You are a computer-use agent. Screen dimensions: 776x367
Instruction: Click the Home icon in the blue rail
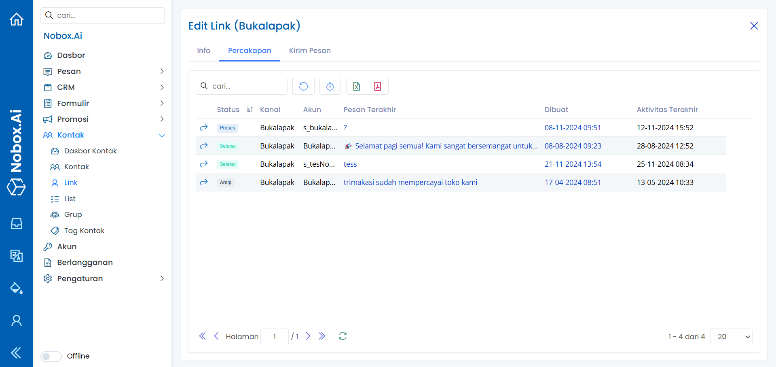point(16,19)
